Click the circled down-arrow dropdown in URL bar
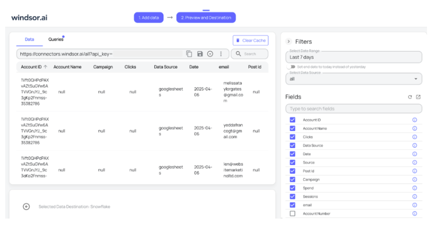The width and height of the screenshot is (428, 229). pos(210,54)
